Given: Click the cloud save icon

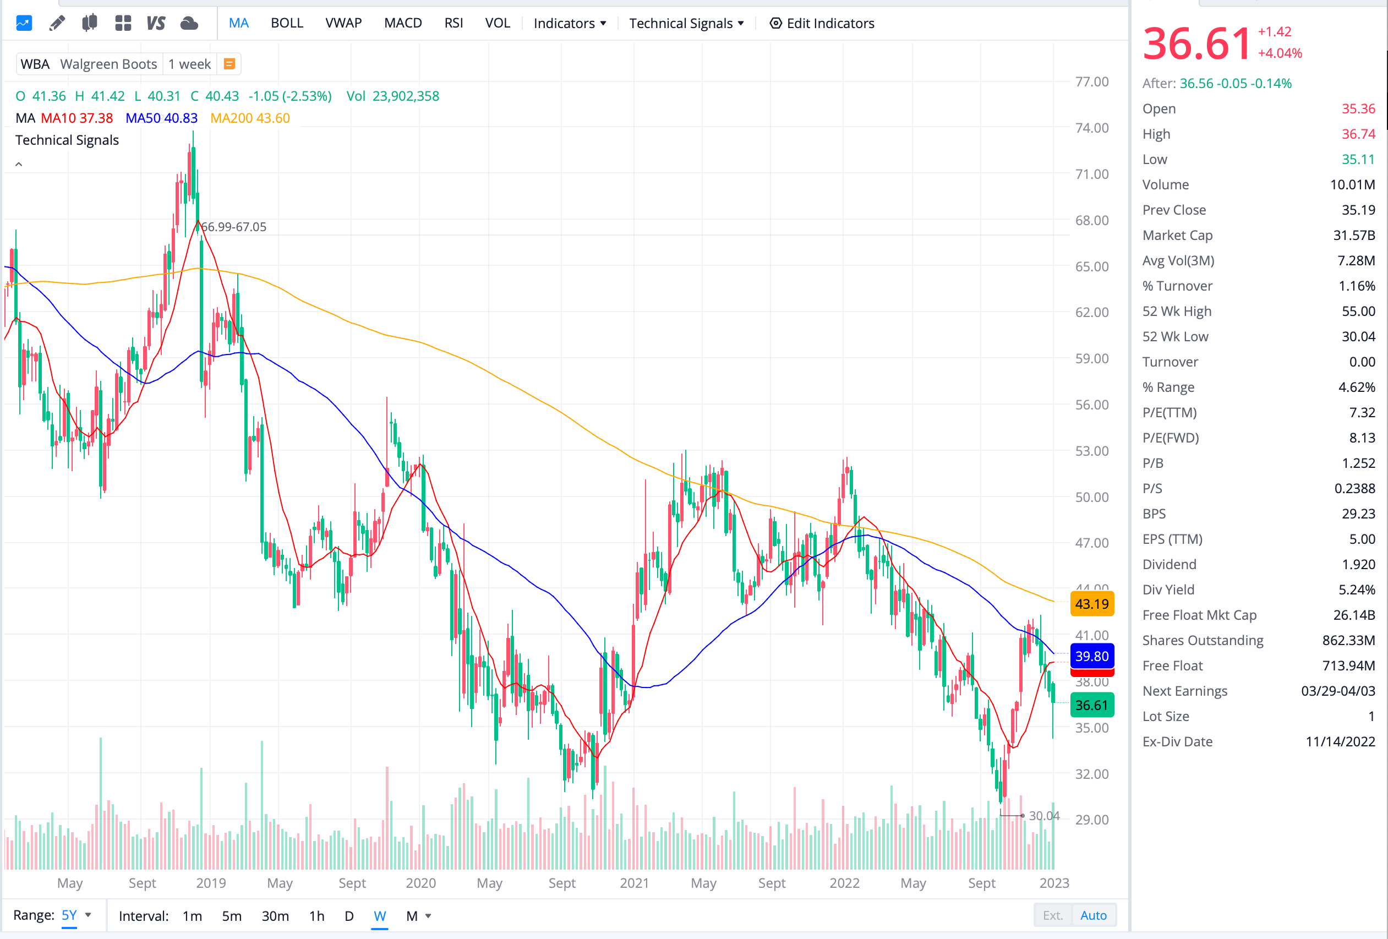Looking at the screenshot, I should tap(189, 23).
